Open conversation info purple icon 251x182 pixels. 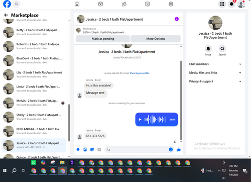coord(177,19)
